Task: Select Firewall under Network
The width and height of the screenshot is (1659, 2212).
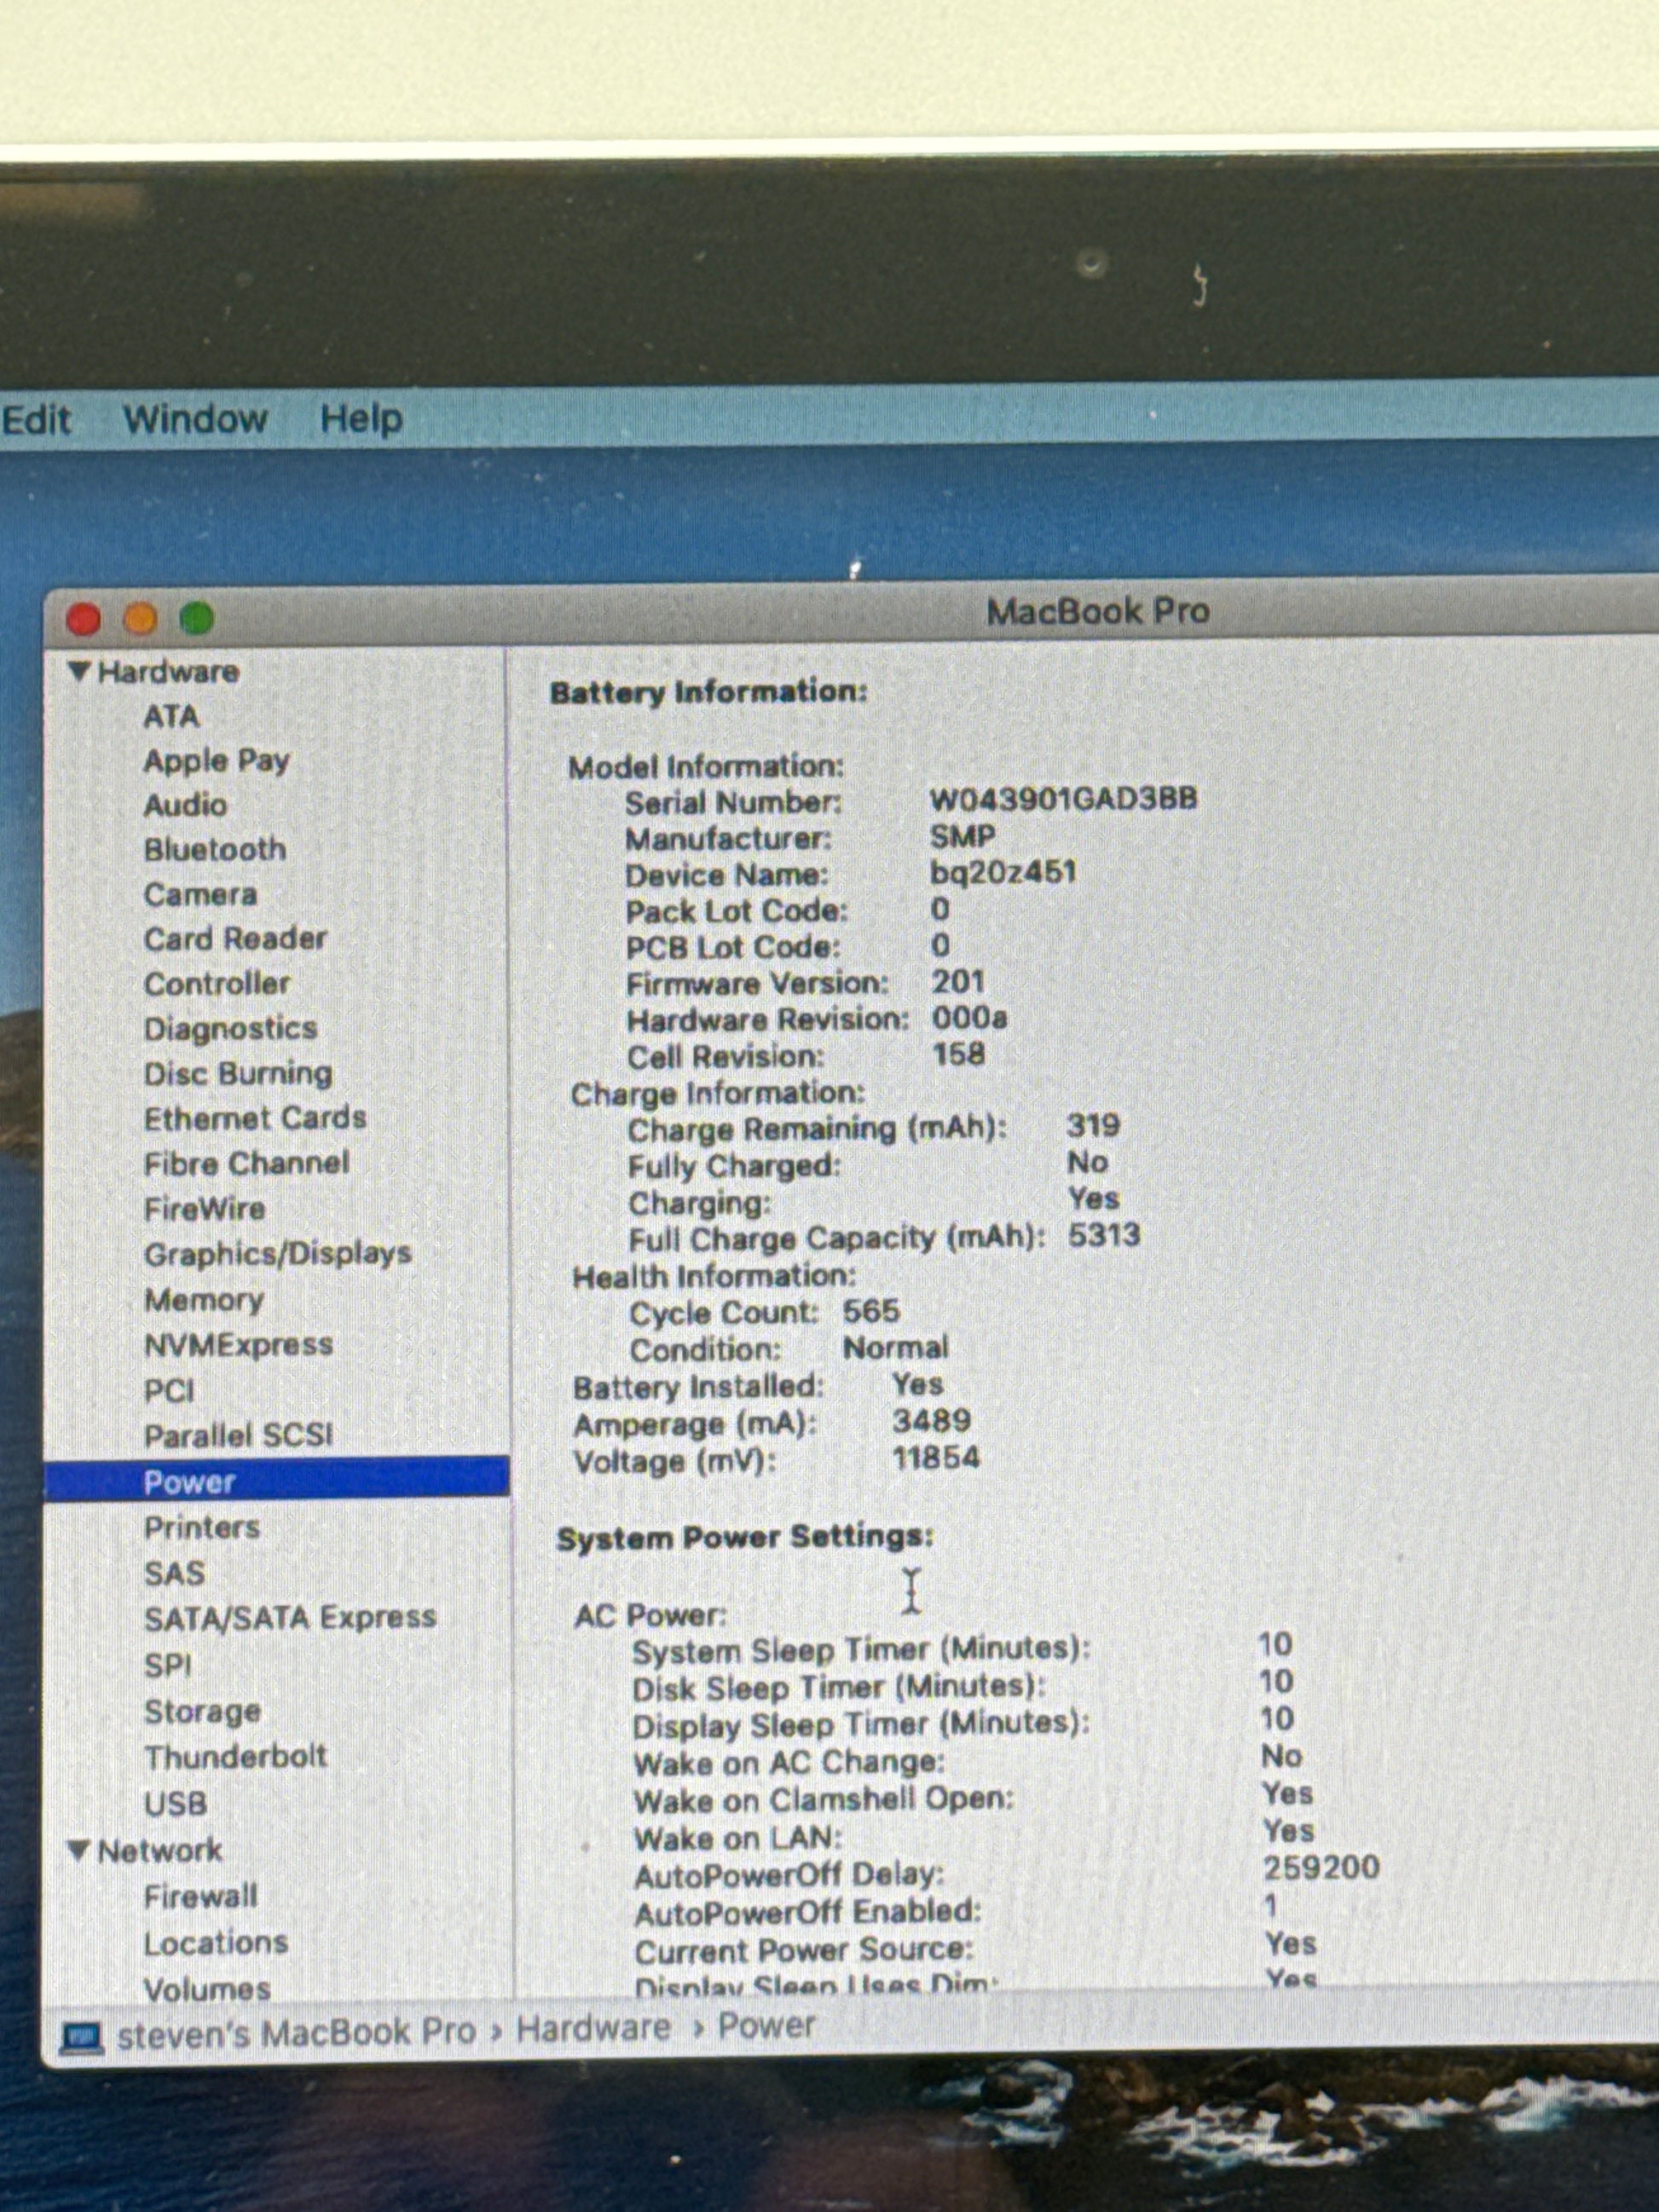Action: [200, 1896]
